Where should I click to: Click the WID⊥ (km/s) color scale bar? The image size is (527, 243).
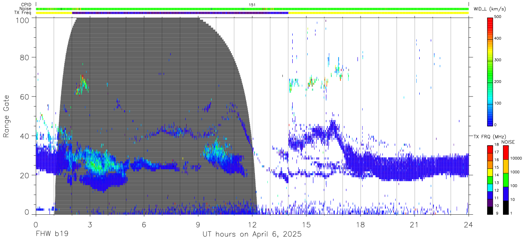pos(490,71)
